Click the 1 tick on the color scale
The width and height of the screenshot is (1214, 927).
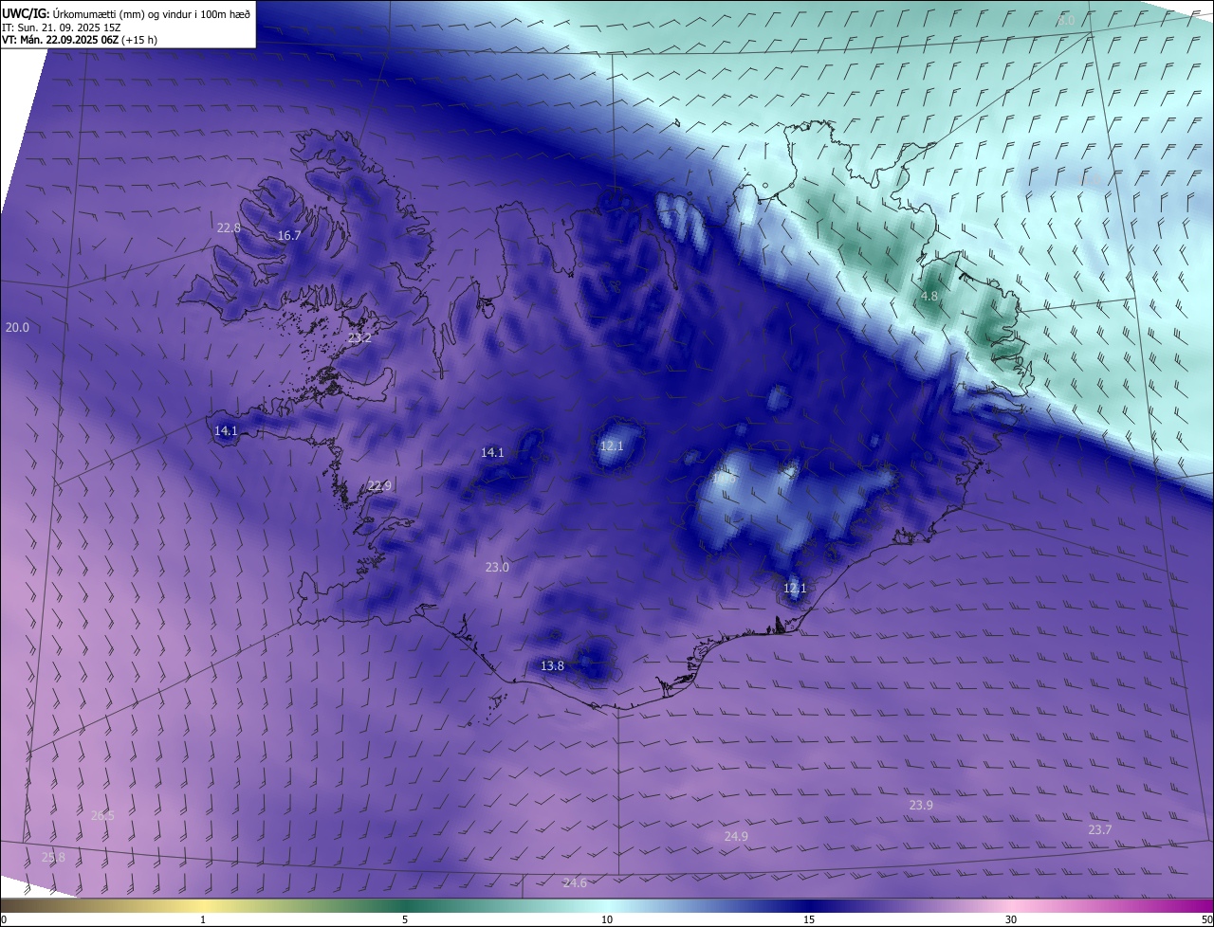point(203,919)
